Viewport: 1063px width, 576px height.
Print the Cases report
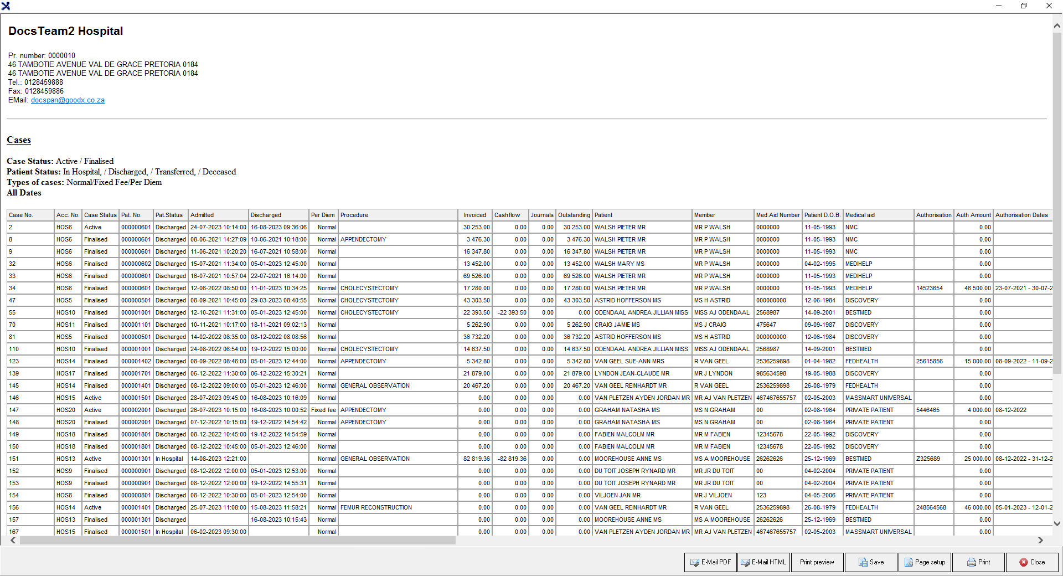pos(978,562)
